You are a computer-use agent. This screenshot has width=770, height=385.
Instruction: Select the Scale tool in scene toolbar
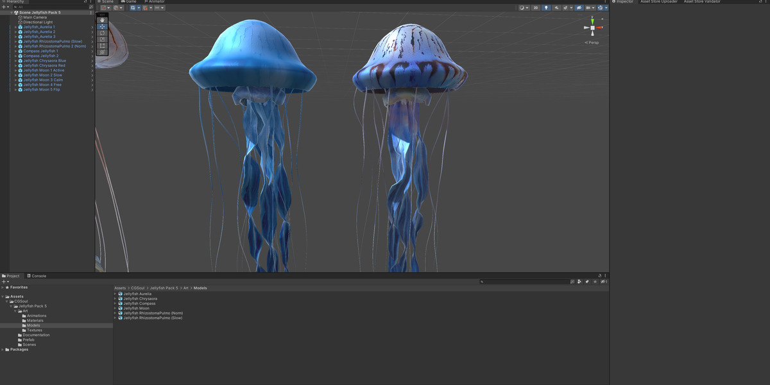tap(103, 39)
